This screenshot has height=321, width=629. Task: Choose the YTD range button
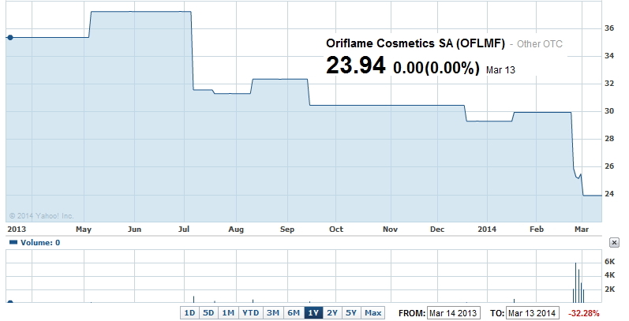coord(251,313)
